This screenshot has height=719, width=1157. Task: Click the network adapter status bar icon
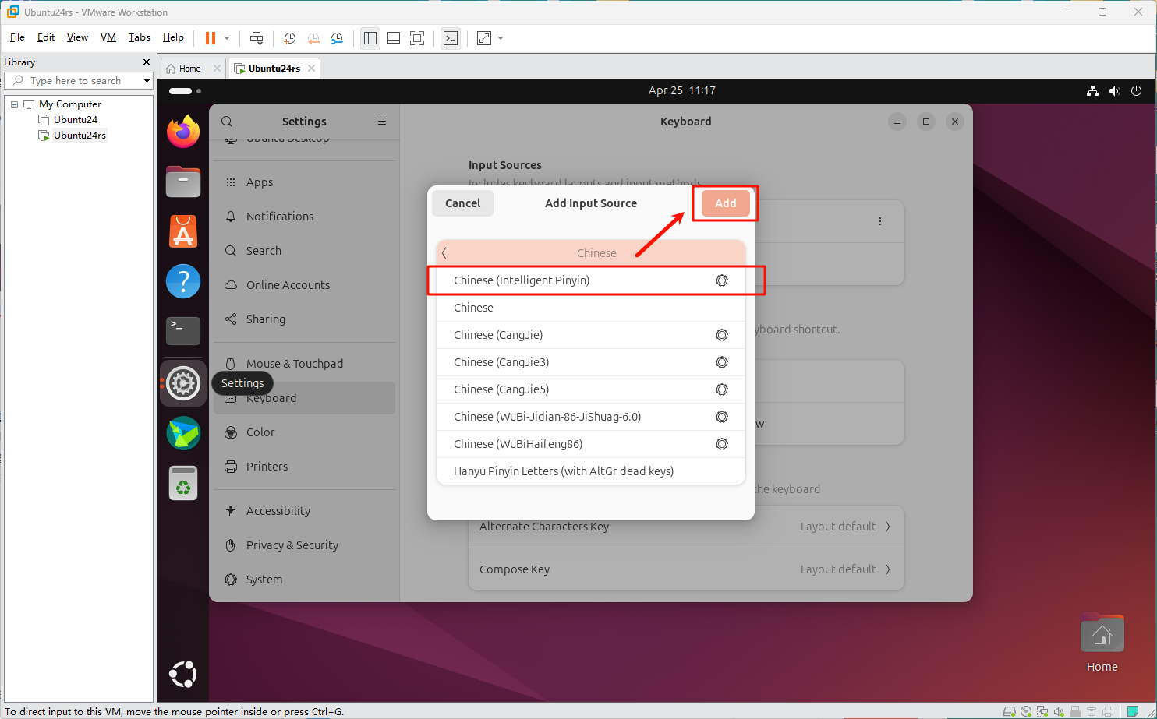pos(1042,711)
